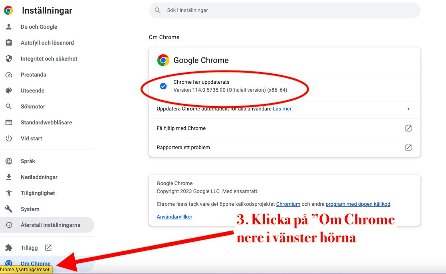Click the Läs mer link

pyautogui.click(x=282, y=108)
